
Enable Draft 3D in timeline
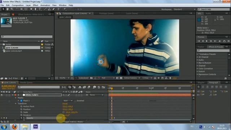tap(74, 87)
